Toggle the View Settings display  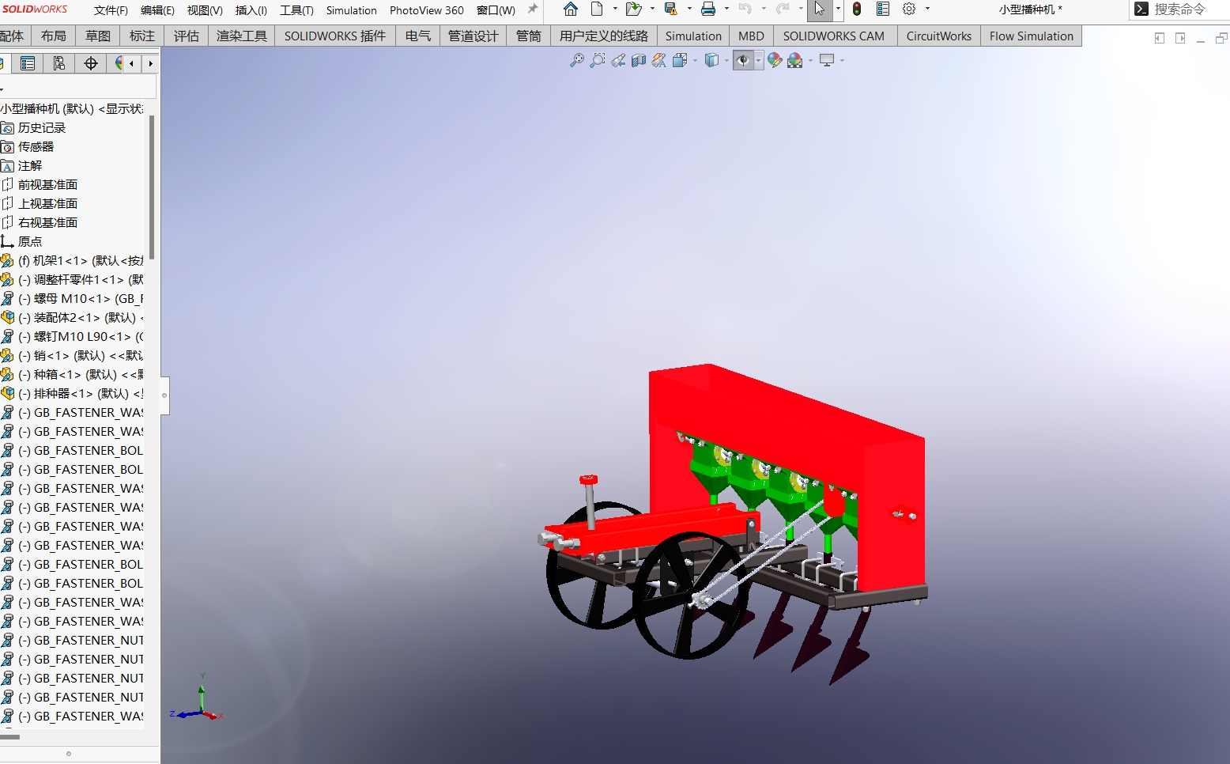click(x=827, y=60)
